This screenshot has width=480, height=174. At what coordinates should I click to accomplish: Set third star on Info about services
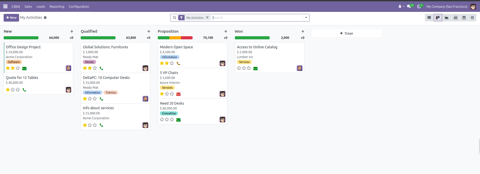click(x=95, y=125)
